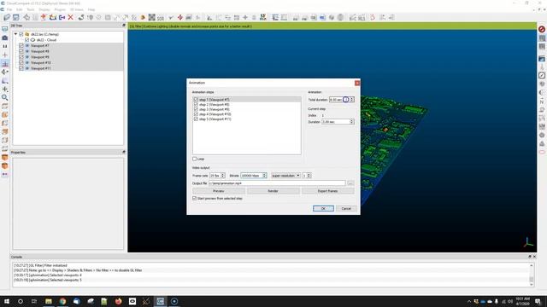Click the red no-filter icon in the right toolbar

click(542, 29)
